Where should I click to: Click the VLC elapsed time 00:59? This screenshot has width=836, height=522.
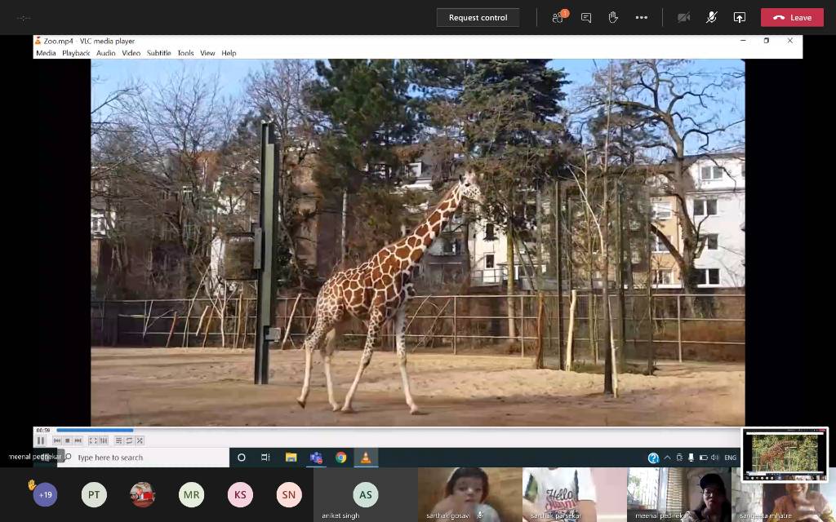pyautogui.click(x=43, y=431)
